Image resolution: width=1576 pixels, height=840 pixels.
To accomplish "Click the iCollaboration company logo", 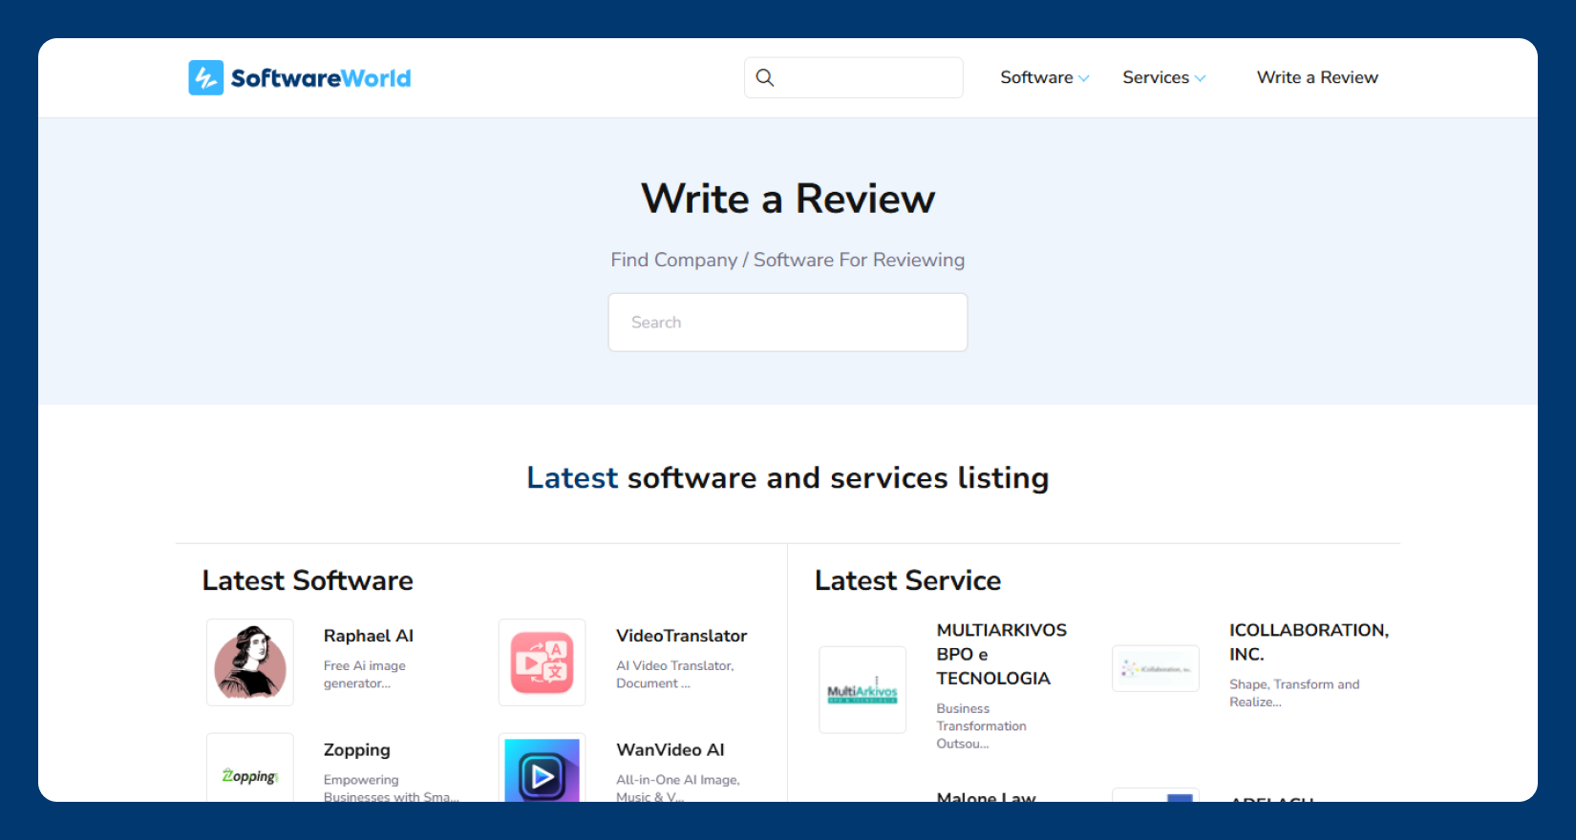I will tap(1155, 668).
